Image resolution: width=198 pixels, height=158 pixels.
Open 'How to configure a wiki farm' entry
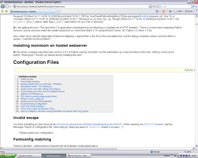[x=54, y=111]
